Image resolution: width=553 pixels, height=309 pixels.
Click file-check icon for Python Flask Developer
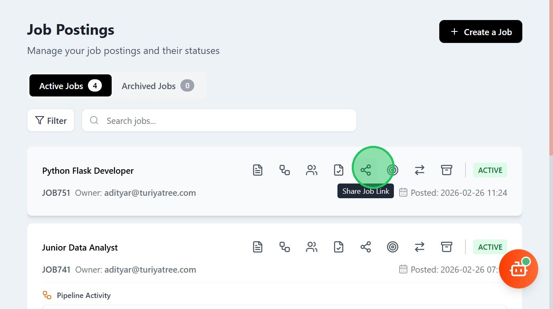(339, 170)
